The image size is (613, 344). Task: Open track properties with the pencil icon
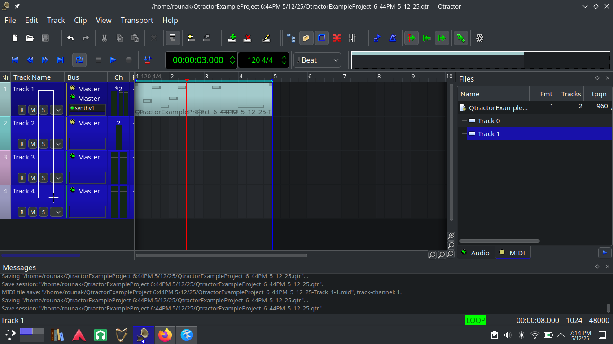(267, 38)
